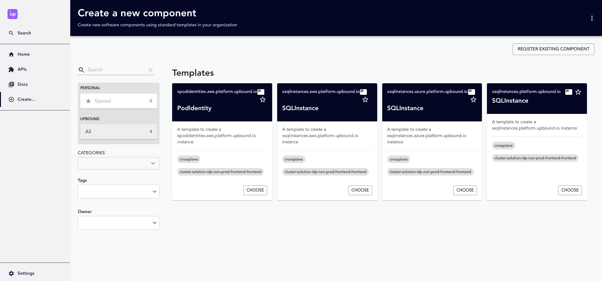Open Docs in the sidebar
The height and width of the screenshot is (281, 602).
click(23, 84)
